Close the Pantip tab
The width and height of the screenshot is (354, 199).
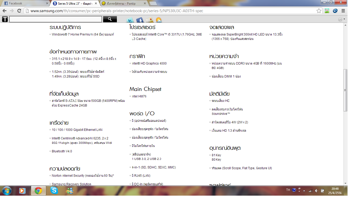tap(144, 3)
